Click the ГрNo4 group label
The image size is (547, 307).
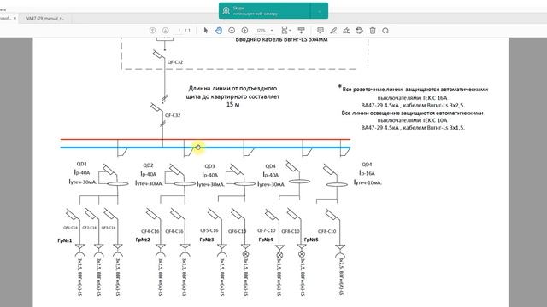pyautogui.click(x=266, y=240)
